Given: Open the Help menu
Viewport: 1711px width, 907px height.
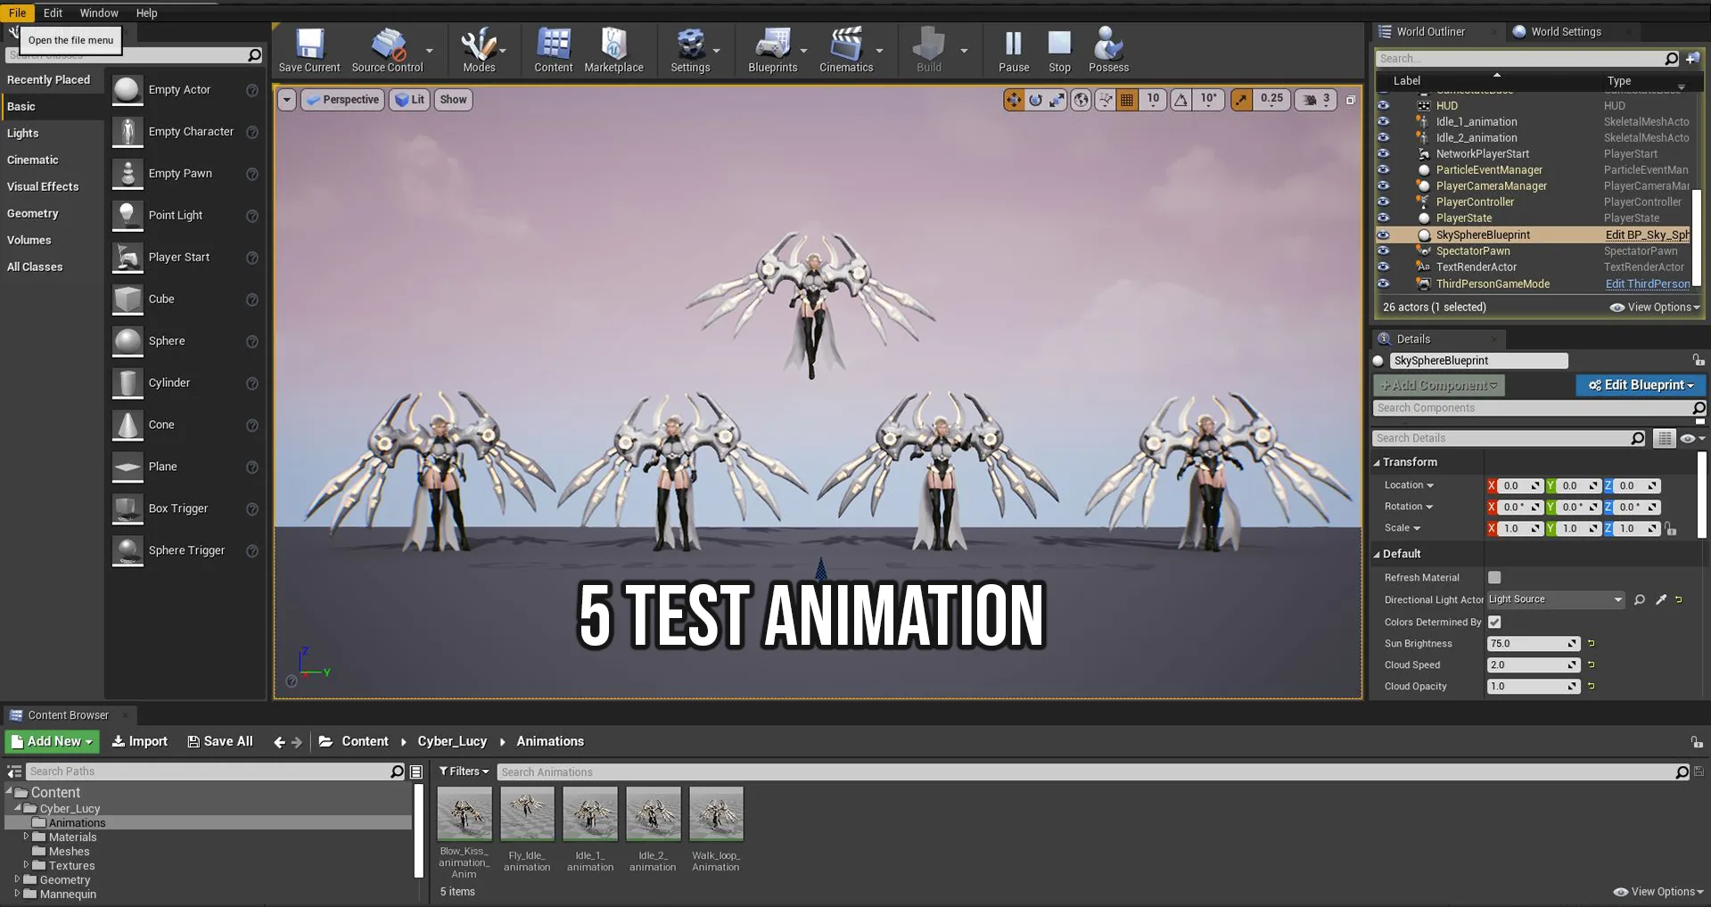Looking at the screenshot, I should point(146,12).
